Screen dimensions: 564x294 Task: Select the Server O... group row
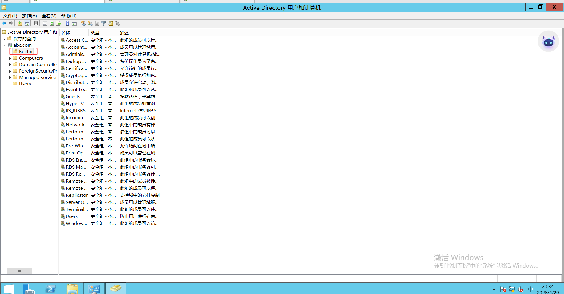pyautogui.click(x=110, y=202)
